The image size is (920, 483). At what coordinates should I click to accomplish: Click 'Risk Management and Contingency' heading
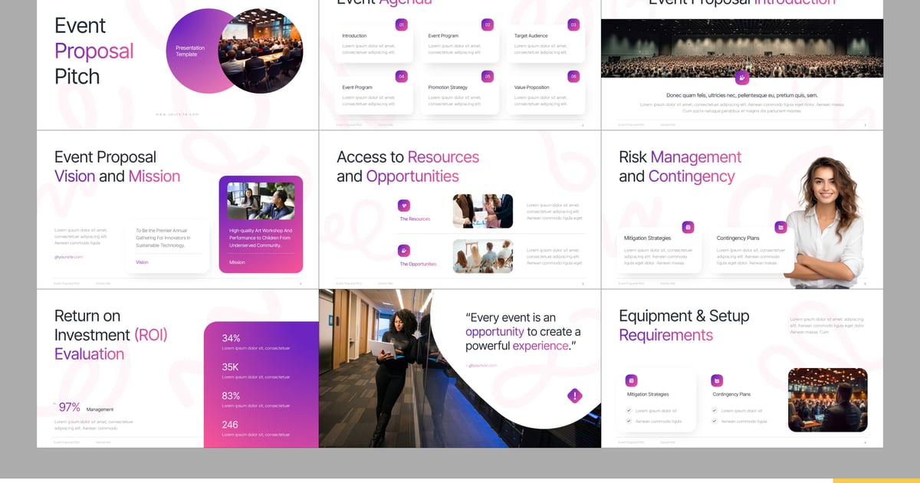pos(680,166)
